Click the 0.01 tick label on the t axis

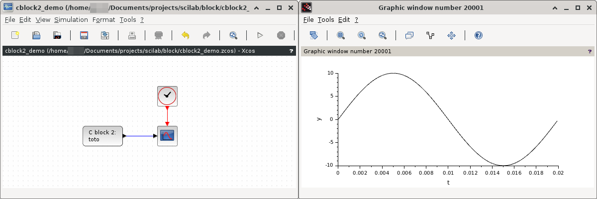tap(448, 173)
